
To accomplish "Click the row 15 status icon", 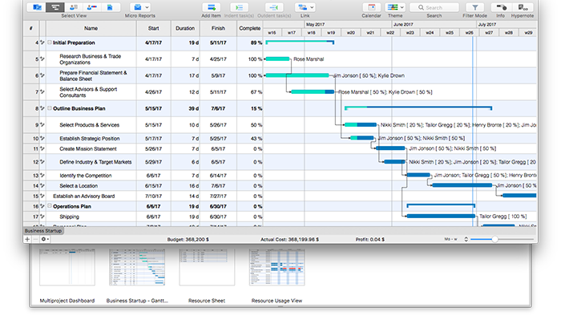I will click(x=42, y=196).
